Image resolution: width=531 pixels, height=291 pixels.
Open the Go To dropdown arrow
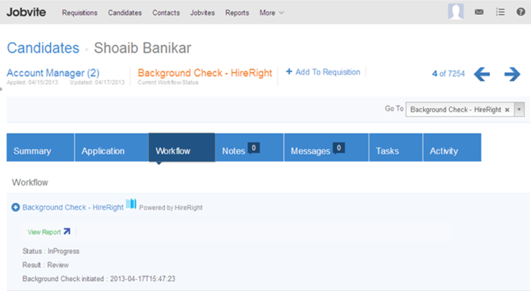tap(519, 109)
